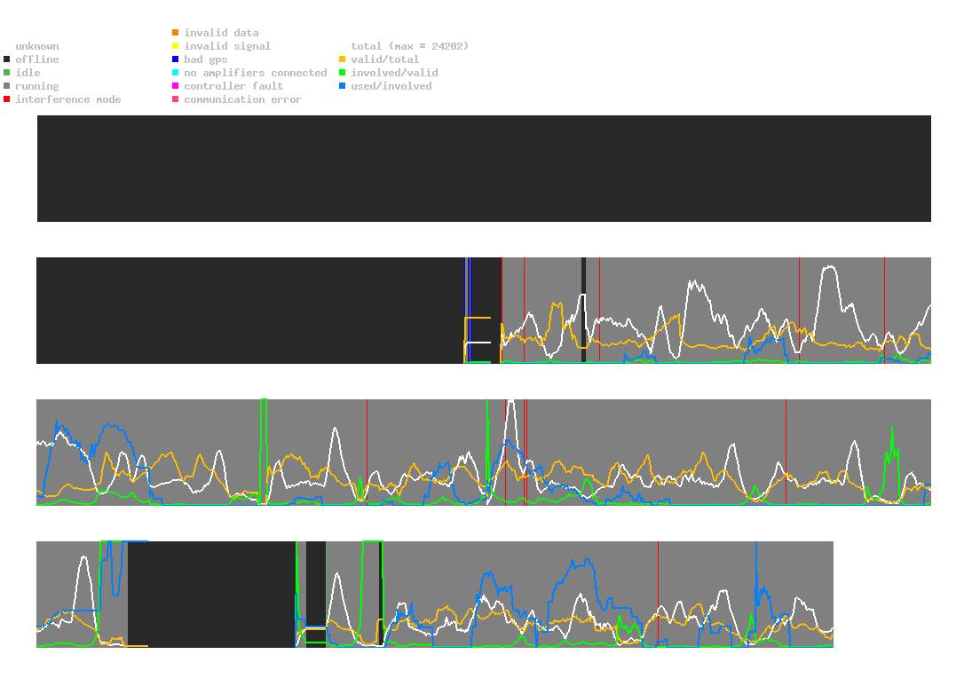Click the red interference mode swatch
The height and width of the screenshot is (678, 972).
tap(7, 99)
